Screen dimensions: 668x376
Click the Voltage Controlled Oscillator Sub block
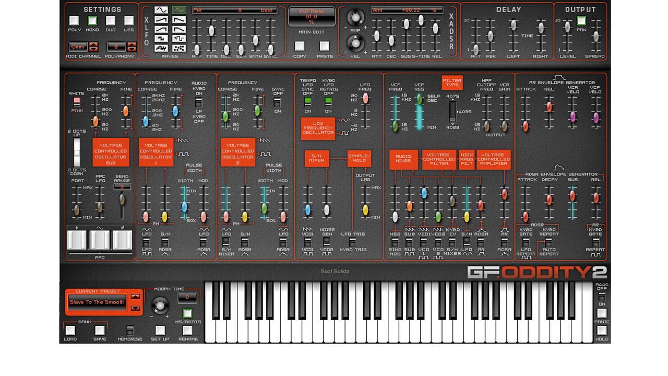110,152
